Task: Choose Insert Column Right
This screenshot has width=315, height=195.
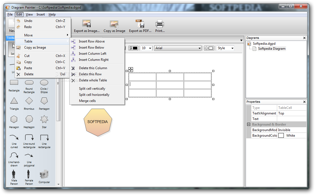Action: click(x=97, y=60)
